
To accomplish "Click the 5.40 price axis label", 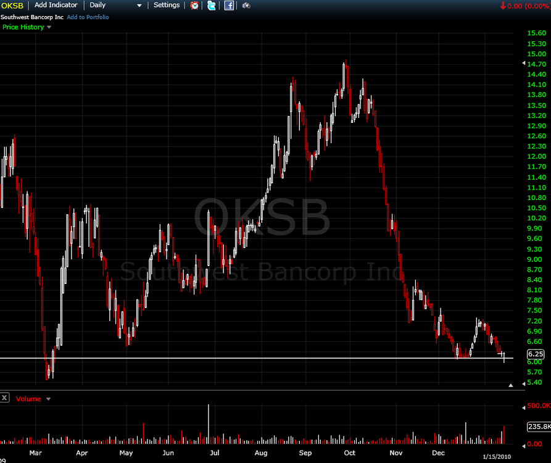I will tap(534, 382).
